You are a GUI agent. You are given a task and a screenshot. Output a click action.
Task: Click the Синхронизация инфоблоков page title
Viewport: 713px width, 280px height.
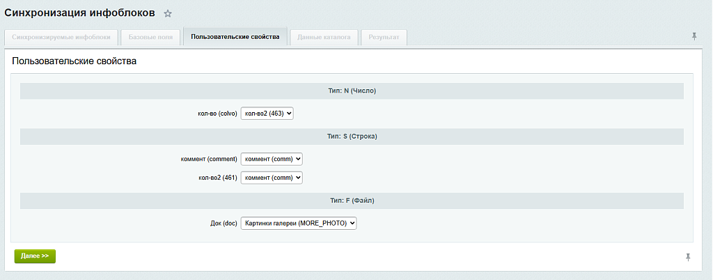(79, 13)
